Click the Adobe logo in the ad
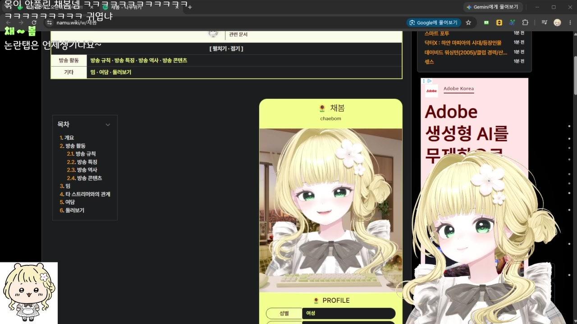Image resolution: width=577 pixels, height=324 pixels. [x=431, y=91]
